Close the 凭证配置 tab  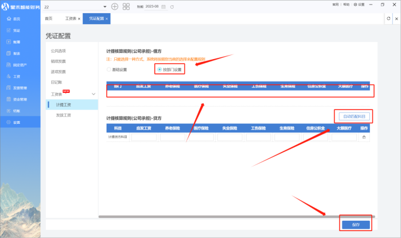coord(106,19)
